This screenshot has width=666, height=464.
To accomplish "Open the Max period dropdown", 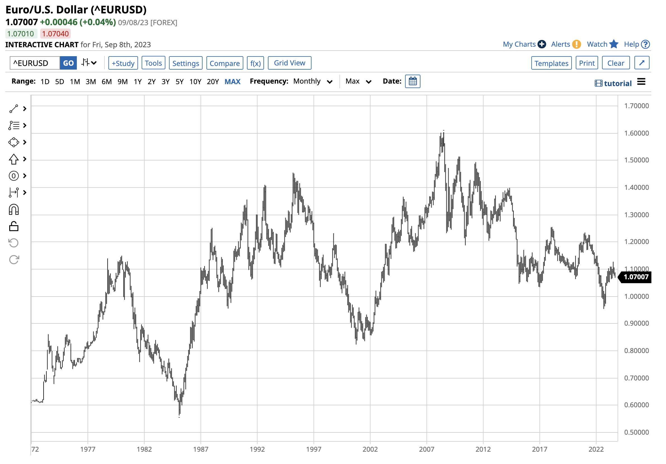I will 358,81.
